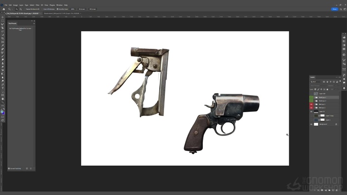Toggle pixel layer filter in Layers panel

click(324, 82)
